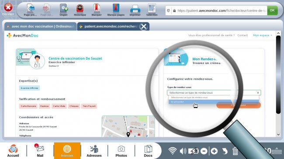Expand the Mon espace menu
Viewport: 284px width, 159px height.
point(263,35)
